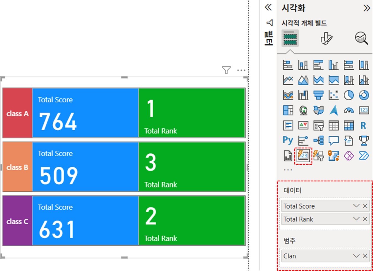Collapse the Visualizations pane with double arrows

click(366, 8)
